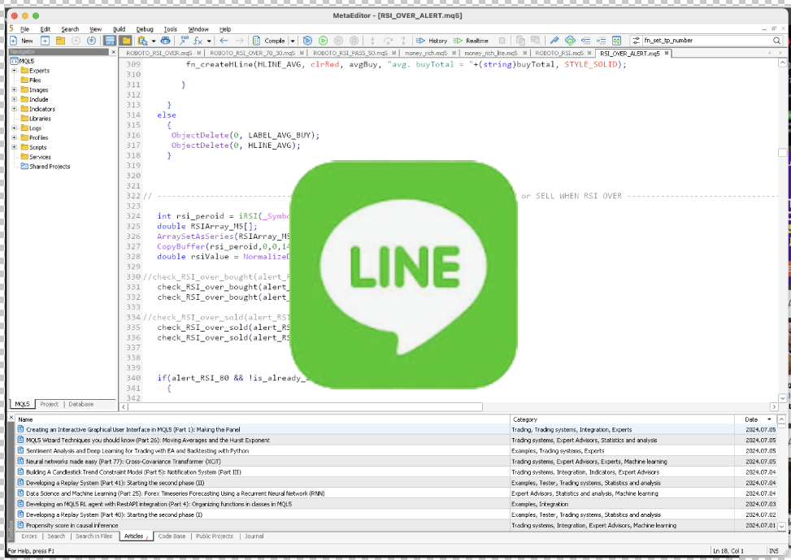Start debugging on real data (blue play icon)

coord(307,41)
